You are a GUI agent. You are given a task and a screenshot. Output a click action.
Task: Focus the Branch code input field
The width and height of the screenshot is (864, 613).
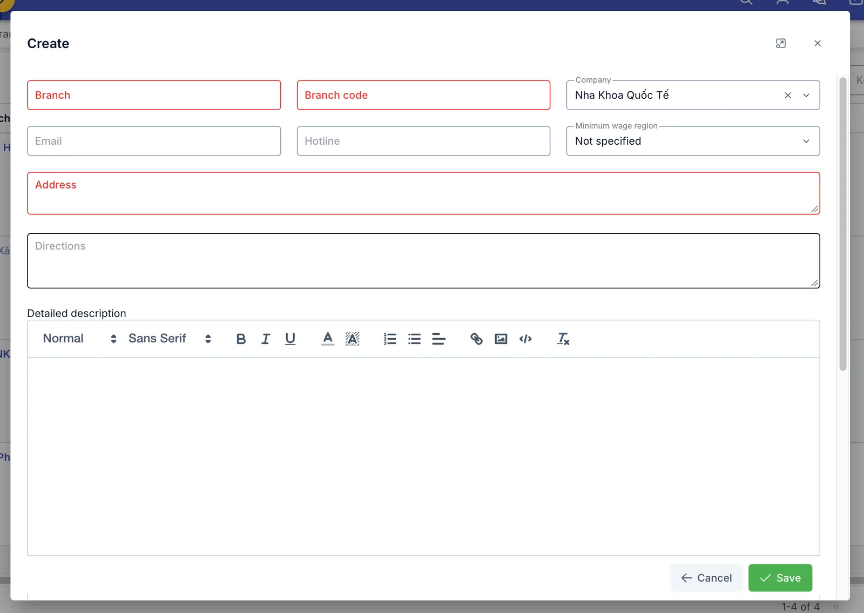click(423, 95)
